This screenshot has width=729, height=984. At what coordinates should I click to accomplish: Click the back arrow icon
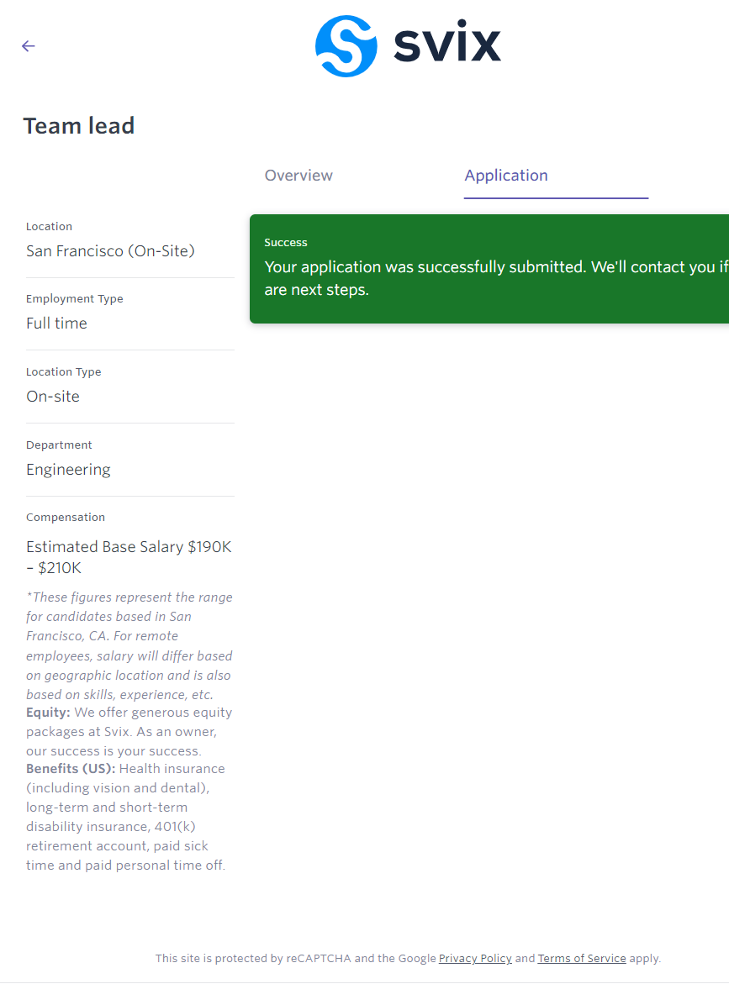[x=29, y=46]
